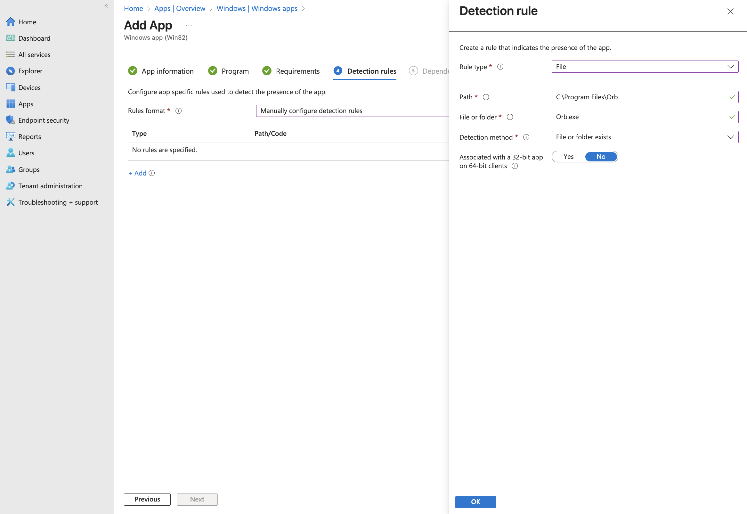Set 32-bit app association to Yes
This screenshot has height=514, width=747.
pos(568,157)
